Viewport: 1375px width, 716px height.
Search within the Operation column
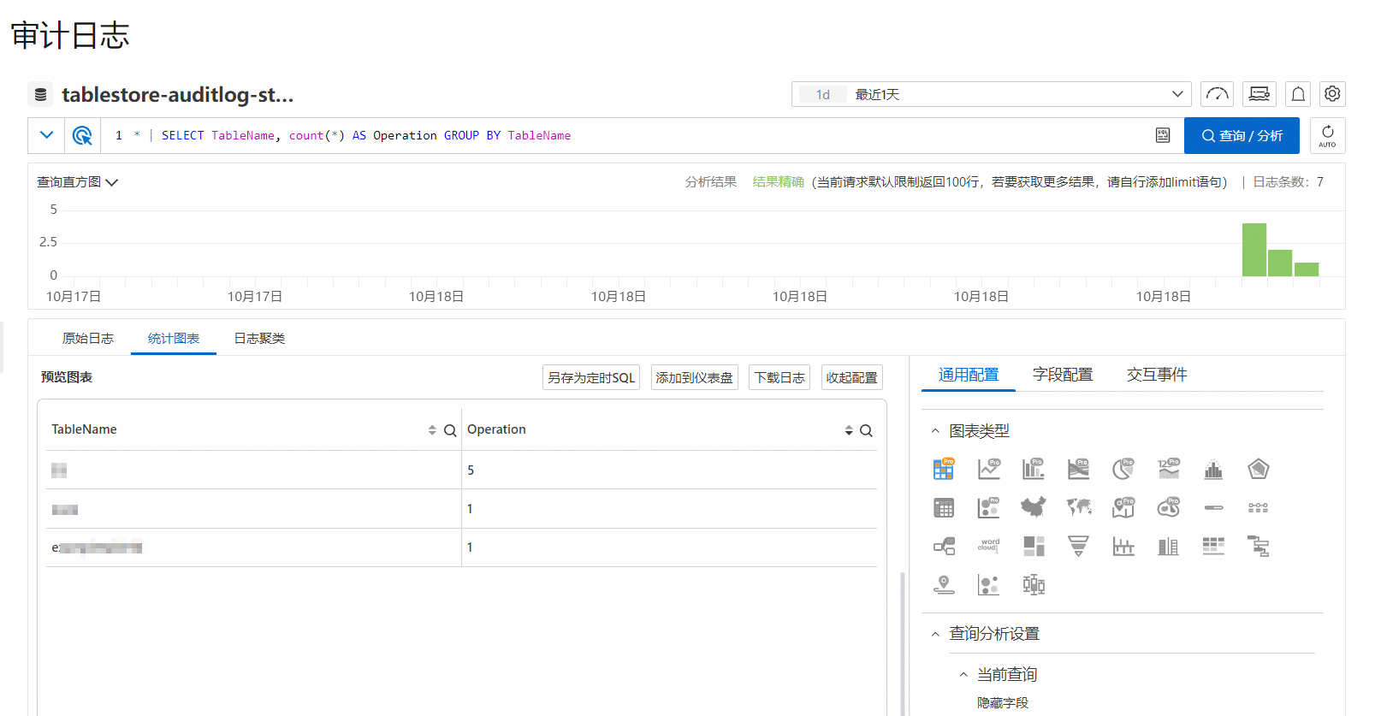point(866,430)
